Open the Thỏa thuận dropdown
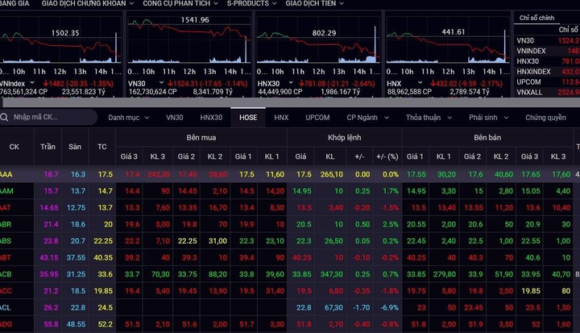Image resolution: width=580 pixels, height=333 pixels. coord(427,118)
